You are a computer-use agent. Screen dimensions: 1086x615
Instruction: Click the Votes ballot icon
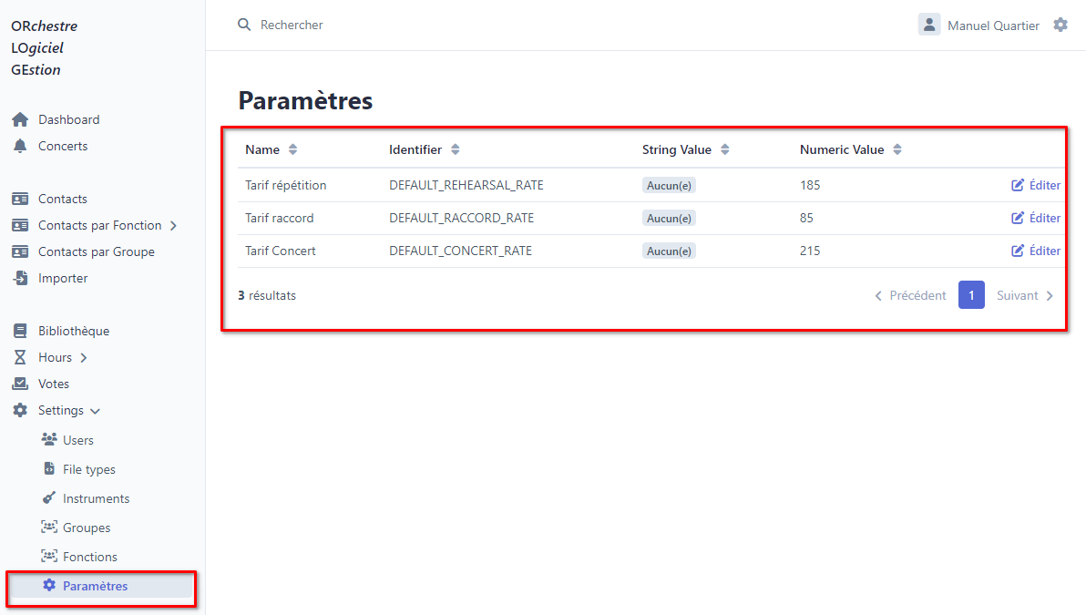[x=20, y=384]
